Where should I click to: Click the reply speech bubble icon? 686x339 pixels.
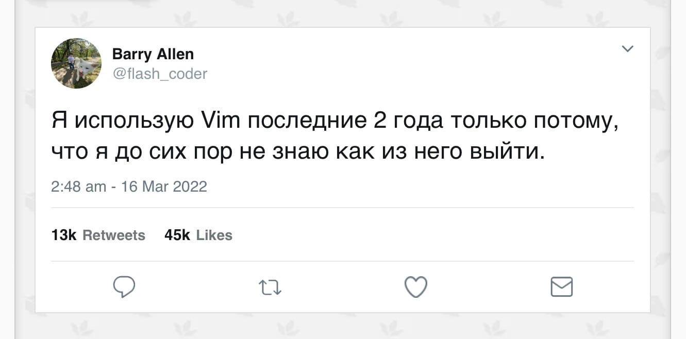pyautogui.click(x=124, y=286)
